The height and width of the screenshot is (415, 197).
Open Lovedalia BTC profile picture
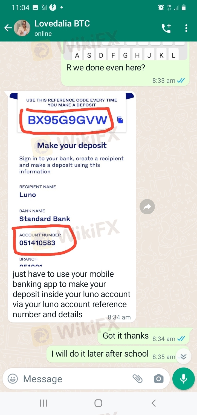pos(22,28)
